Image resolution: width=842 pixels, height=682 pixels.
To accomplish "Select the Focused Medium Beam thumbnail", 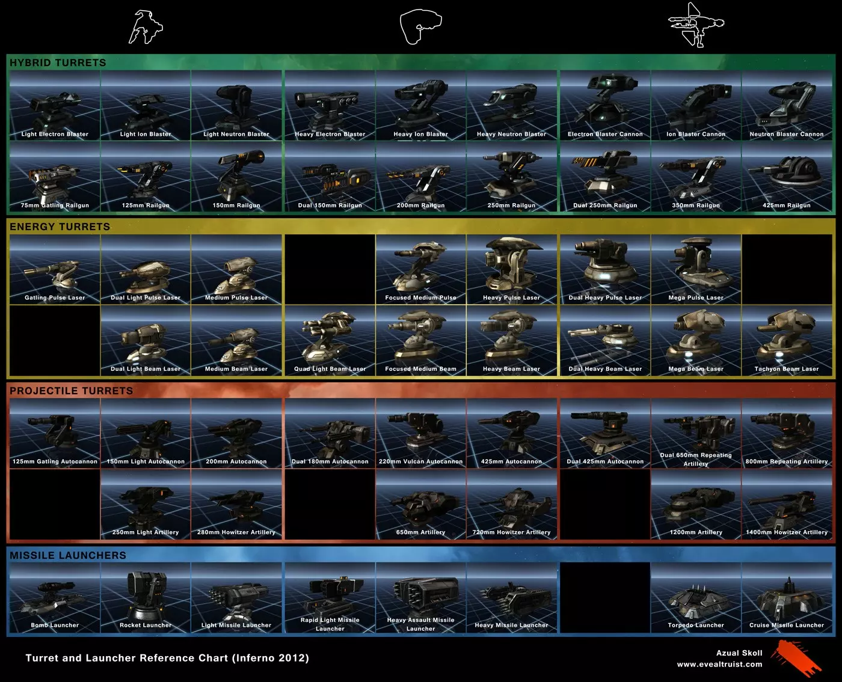I will coord(421,341).
